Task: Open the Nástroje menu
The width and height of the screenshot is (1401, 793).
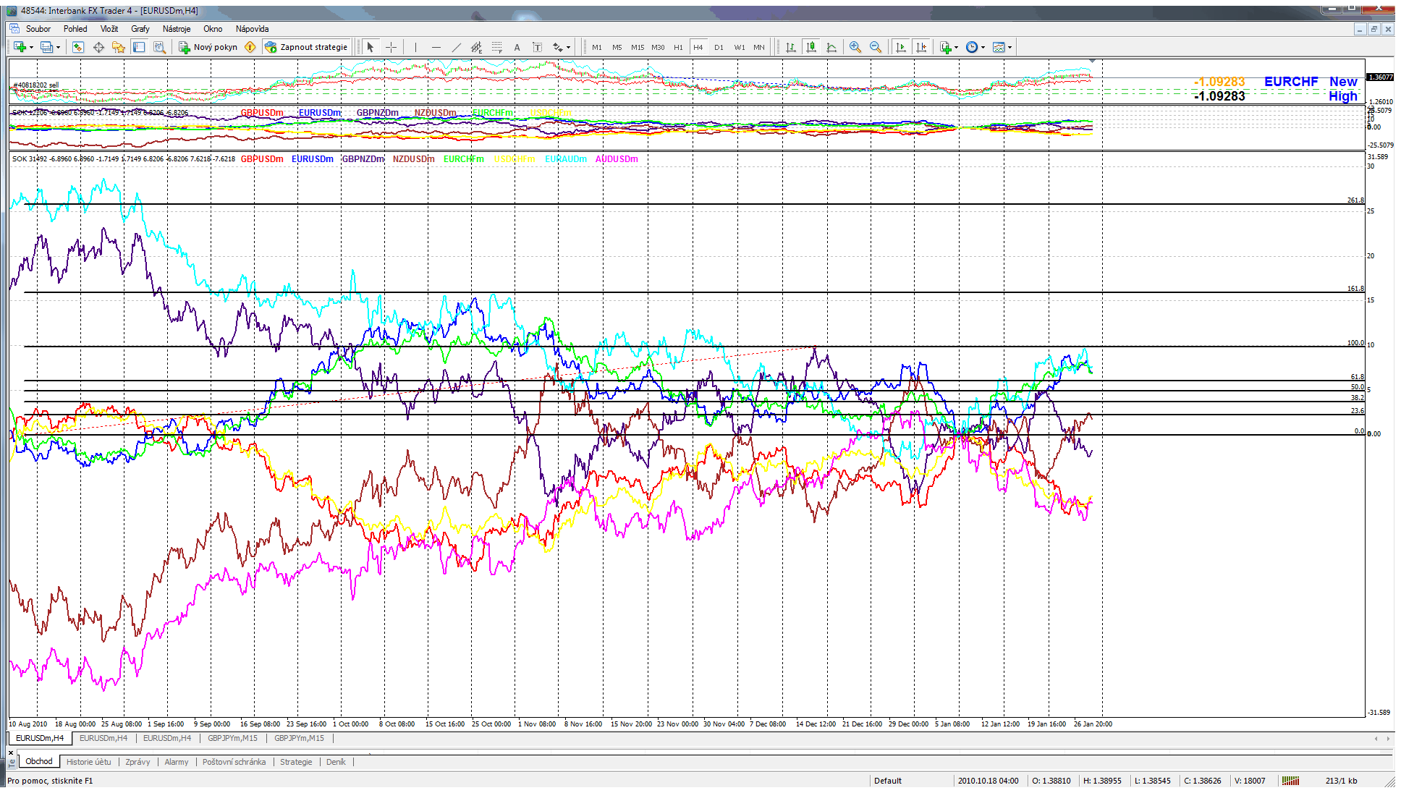Action: tap(177, 29)
